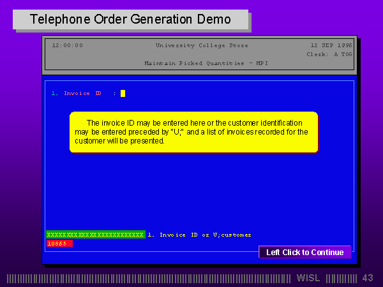
Task: Click the WISL logo text
Action: click(309, 278)
